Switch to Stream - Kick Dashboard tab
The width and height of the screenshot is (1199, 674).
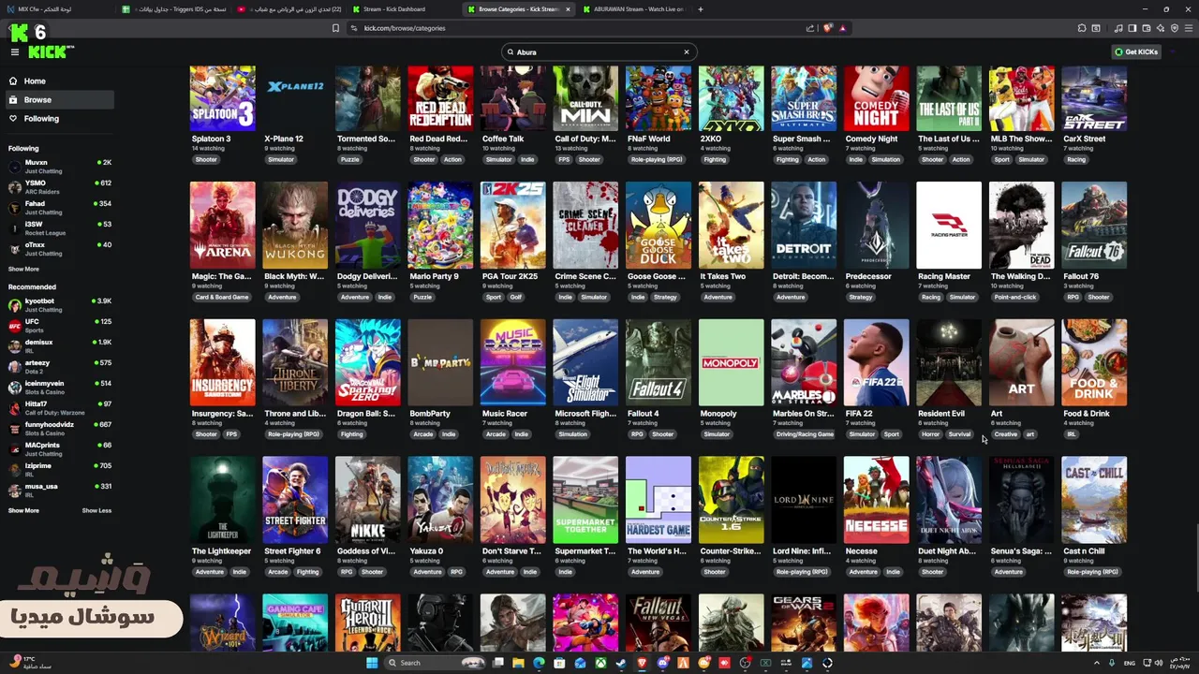[401, 9]
